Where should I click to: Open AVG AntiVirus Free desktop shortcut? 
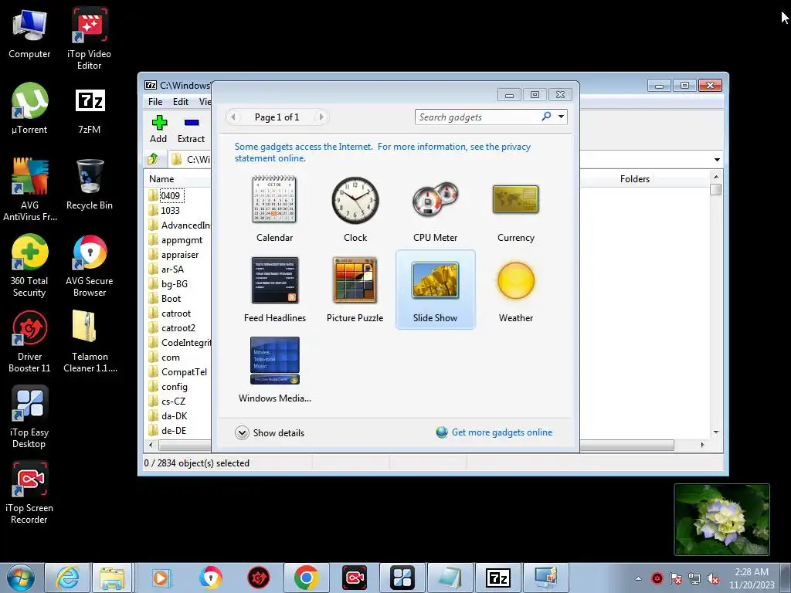tap(29, 190)
